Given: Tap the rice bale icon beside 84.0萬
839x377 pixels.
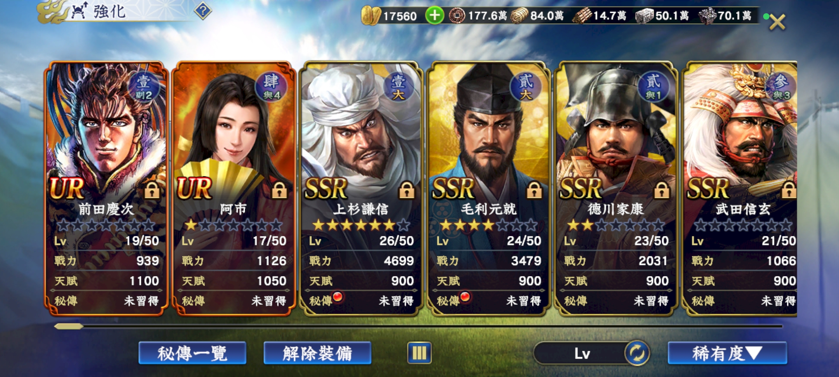Looking at the screenshot, I should coord(519,16).
